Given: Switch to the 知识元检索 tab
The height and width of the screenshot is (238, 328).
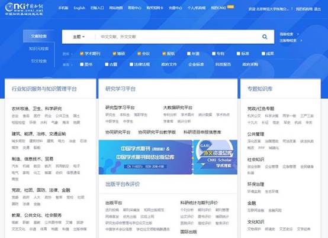Looking at the screenshot, I should [x=38, y=48].
